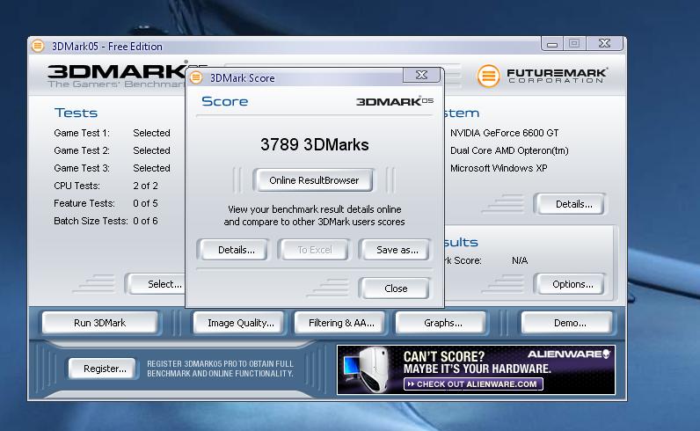Open the results Options... button

571,284
